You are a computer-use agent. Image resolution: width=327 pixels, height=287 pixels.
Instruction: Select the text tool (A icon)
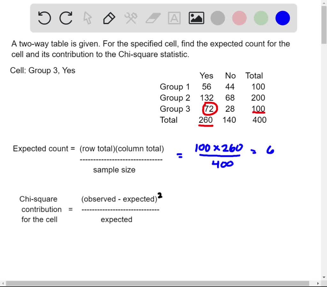[174, 18]
